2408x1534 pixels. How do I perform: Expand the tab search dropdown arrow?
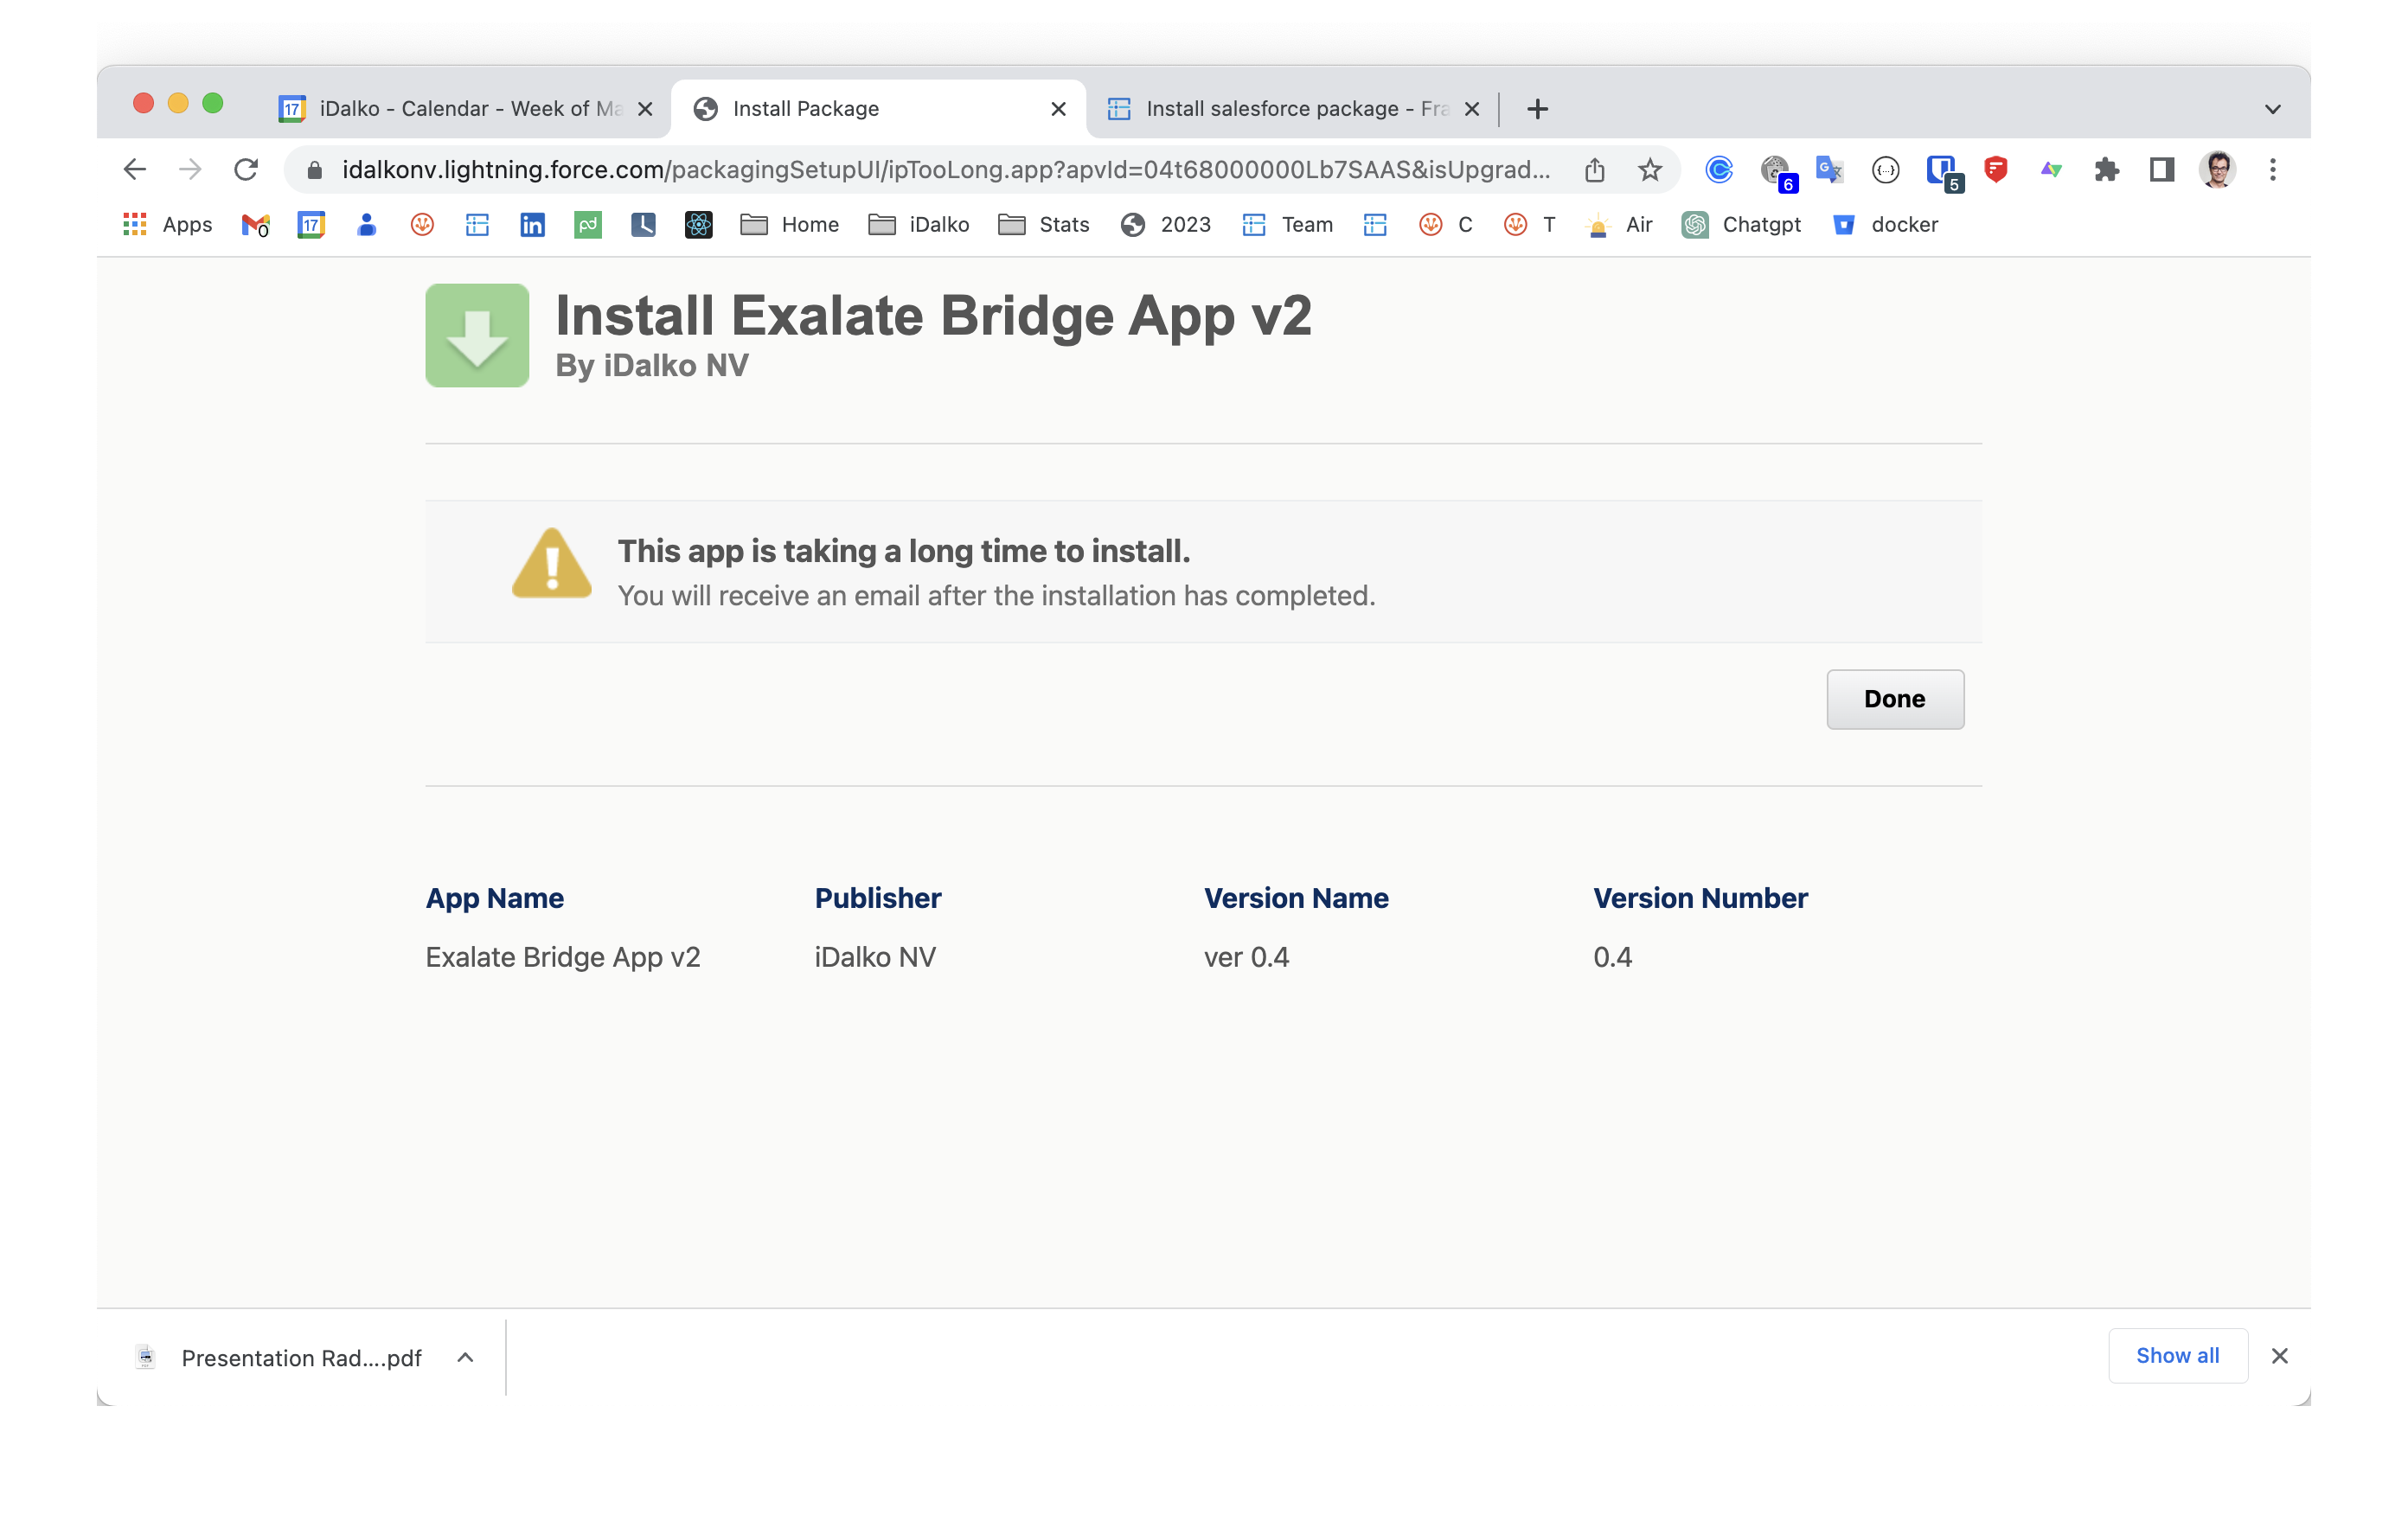[2272, 109]
